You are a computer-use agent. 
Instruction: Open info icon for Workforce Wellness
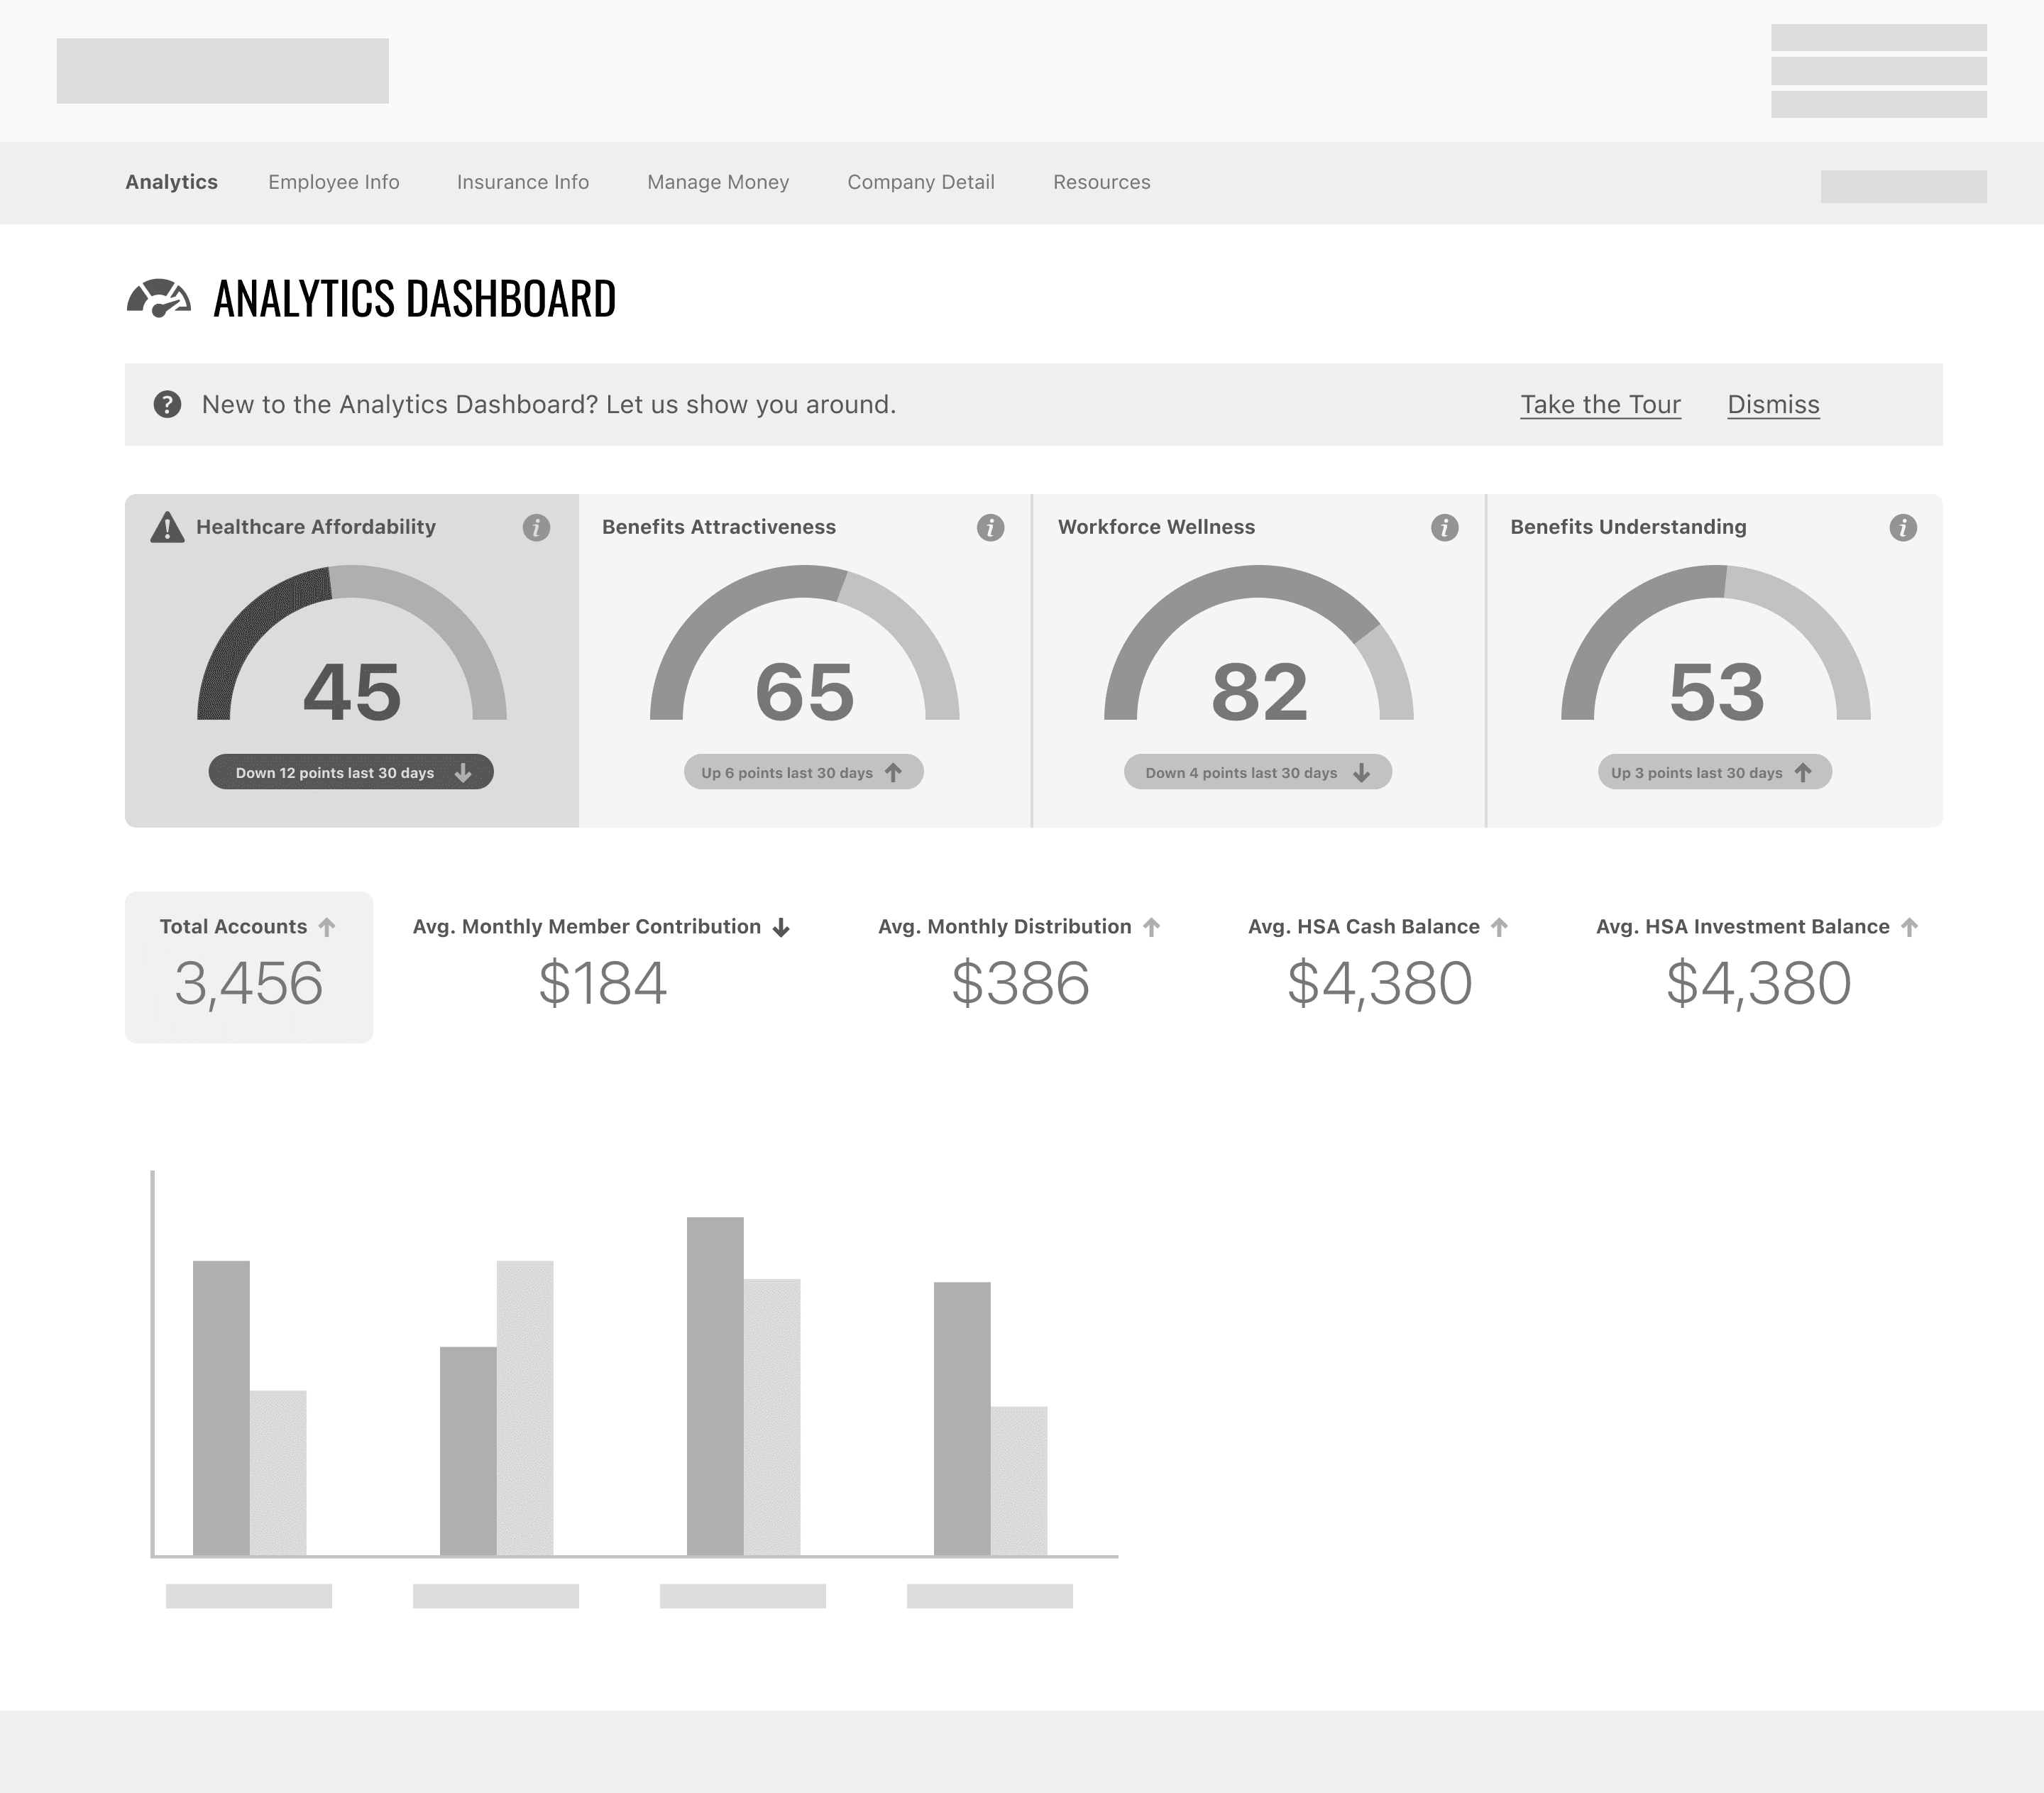tap(1444, 527)
